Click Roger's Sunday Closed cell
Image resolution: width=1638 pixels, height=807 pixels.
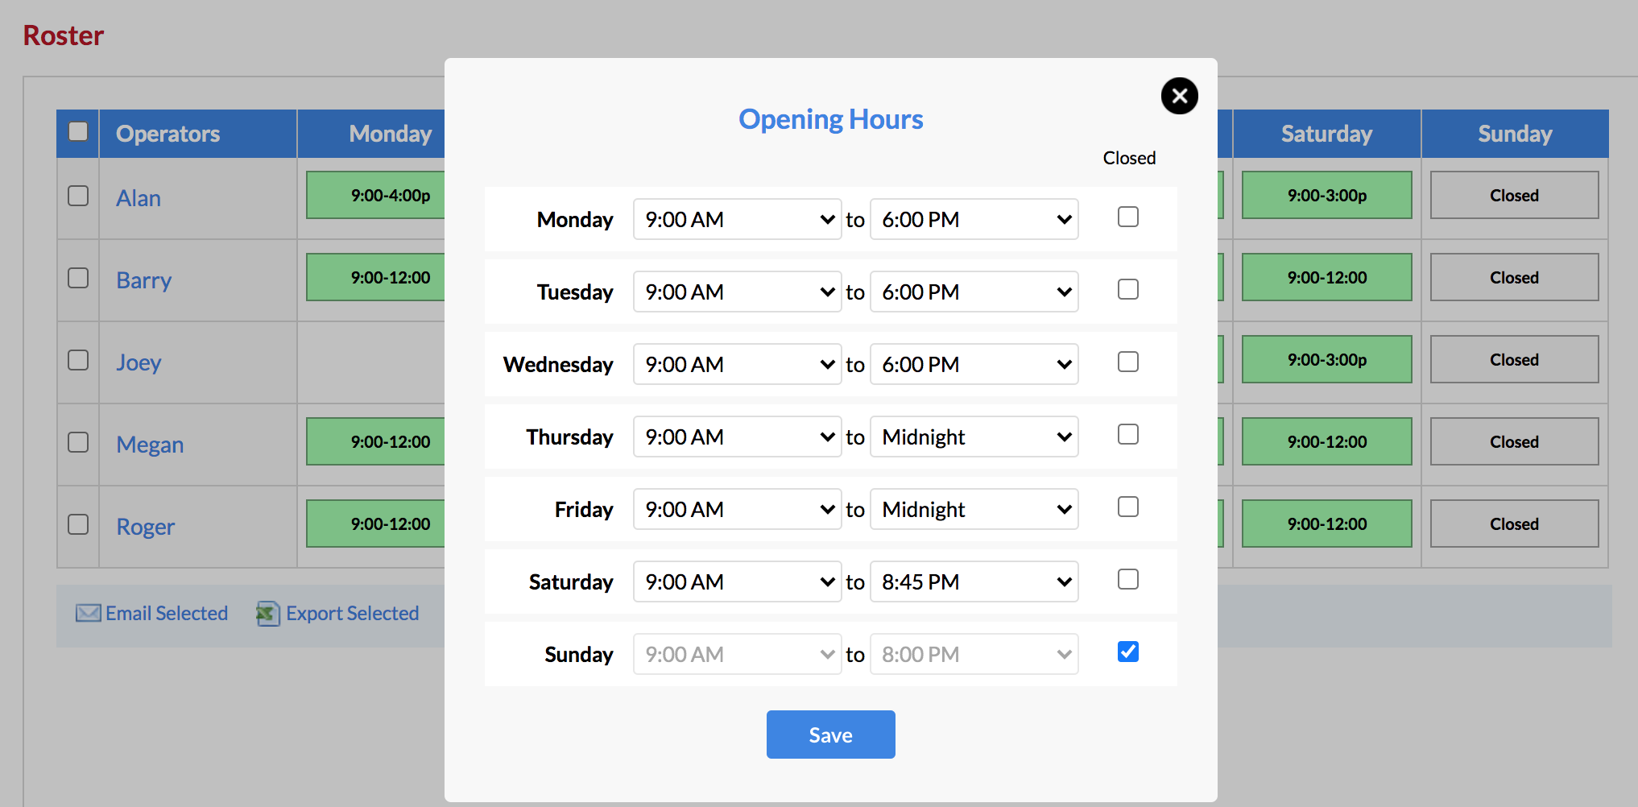pyautogui.click(x=1514, y=524)
